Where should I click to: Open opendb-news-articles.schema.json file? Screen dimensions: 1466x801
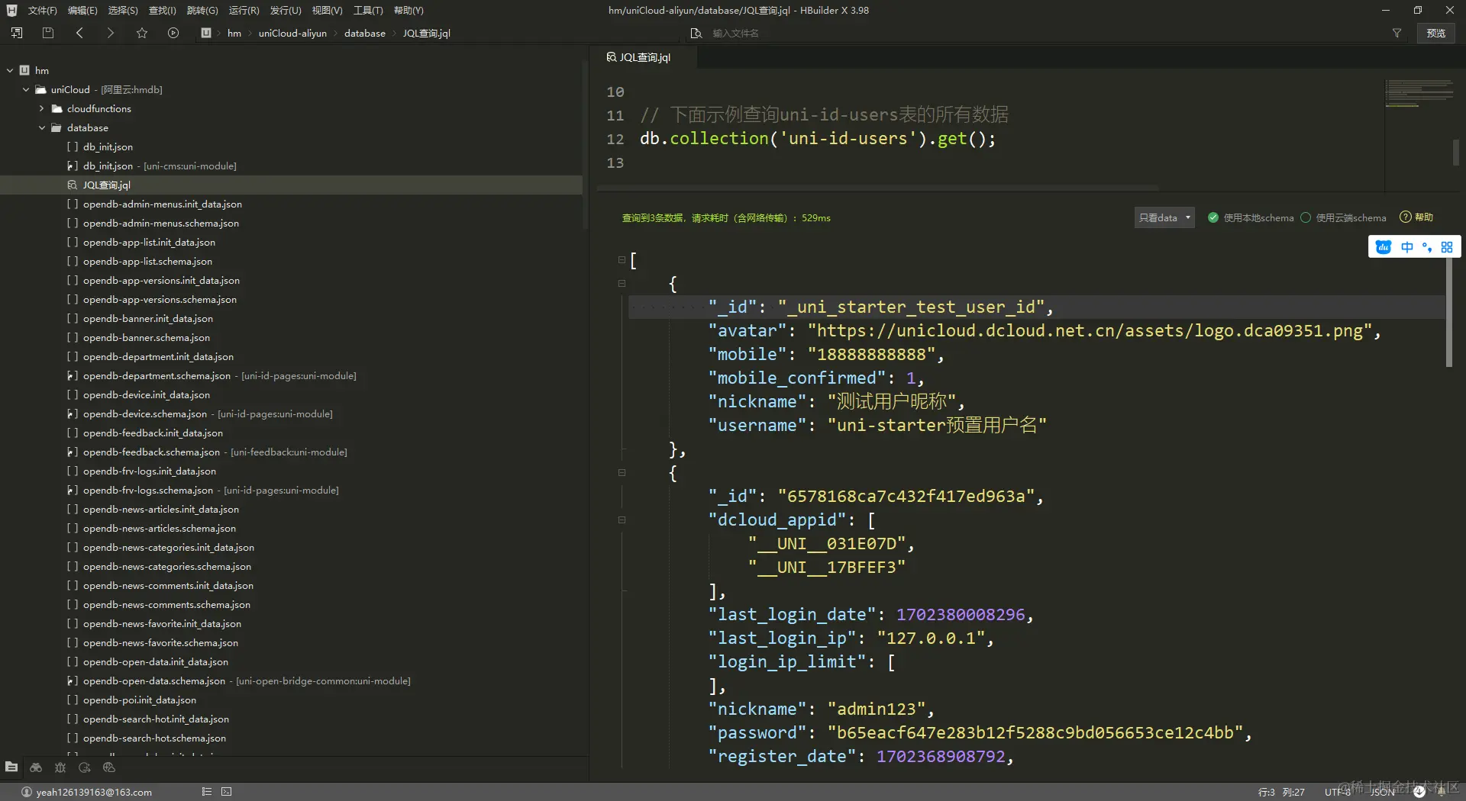pos(160,528)
